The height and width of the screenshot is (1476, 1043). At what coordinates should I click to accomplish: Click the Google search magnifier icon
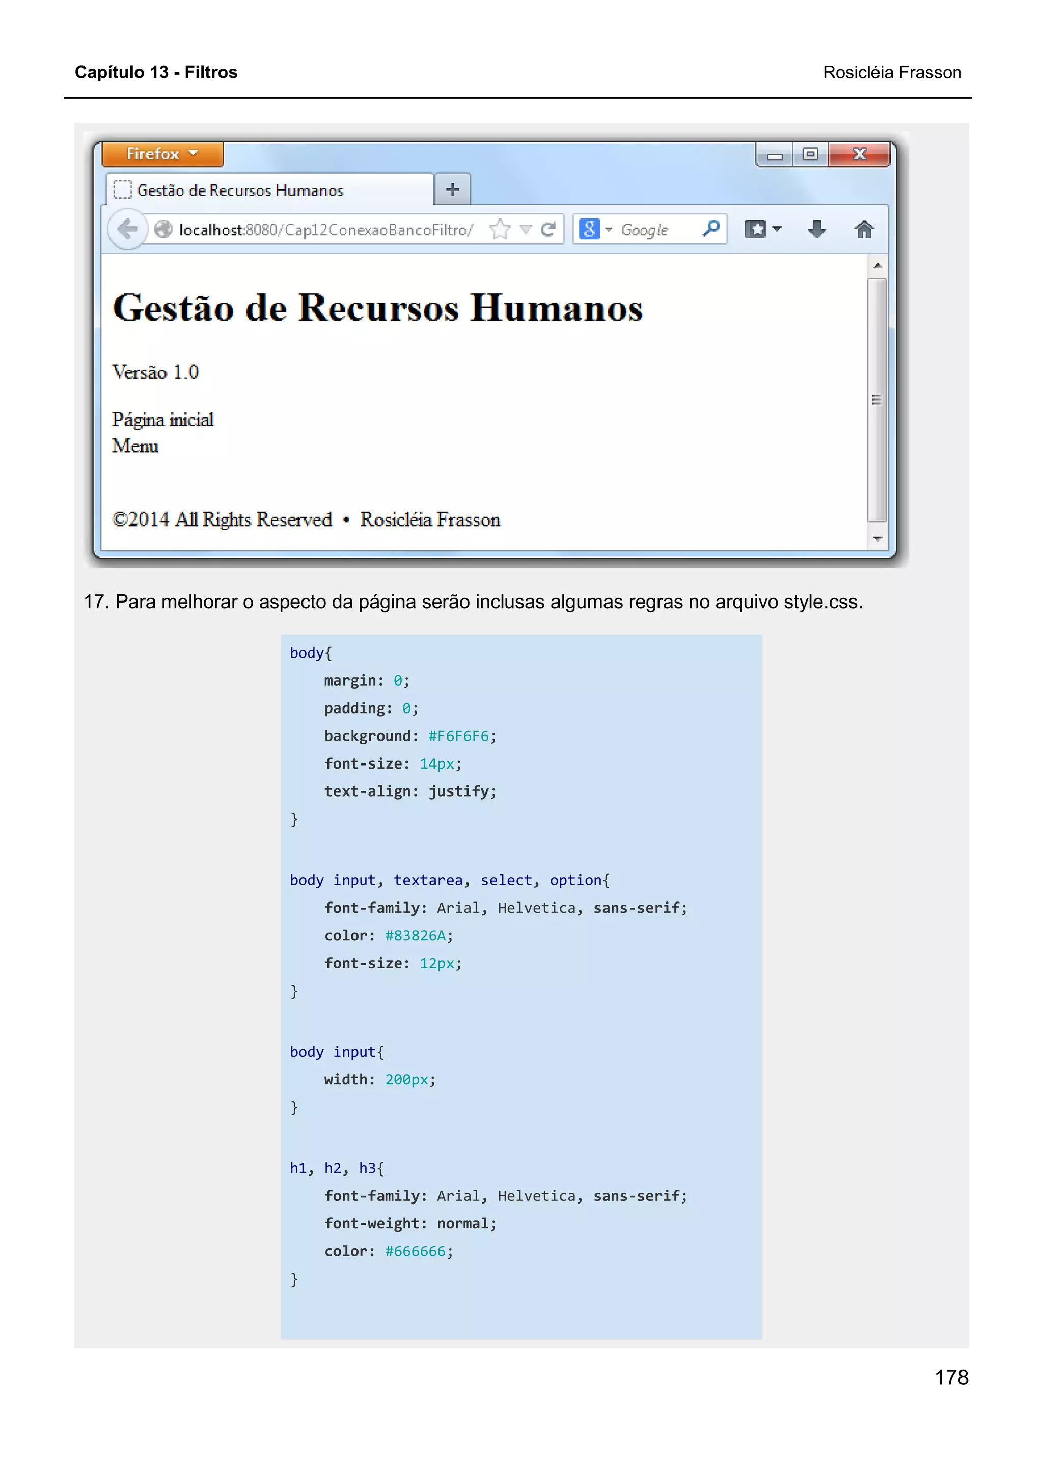tap(711, 229)
